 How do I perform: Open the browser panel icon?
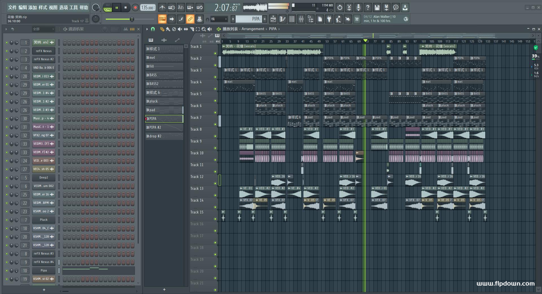point(311,19)
